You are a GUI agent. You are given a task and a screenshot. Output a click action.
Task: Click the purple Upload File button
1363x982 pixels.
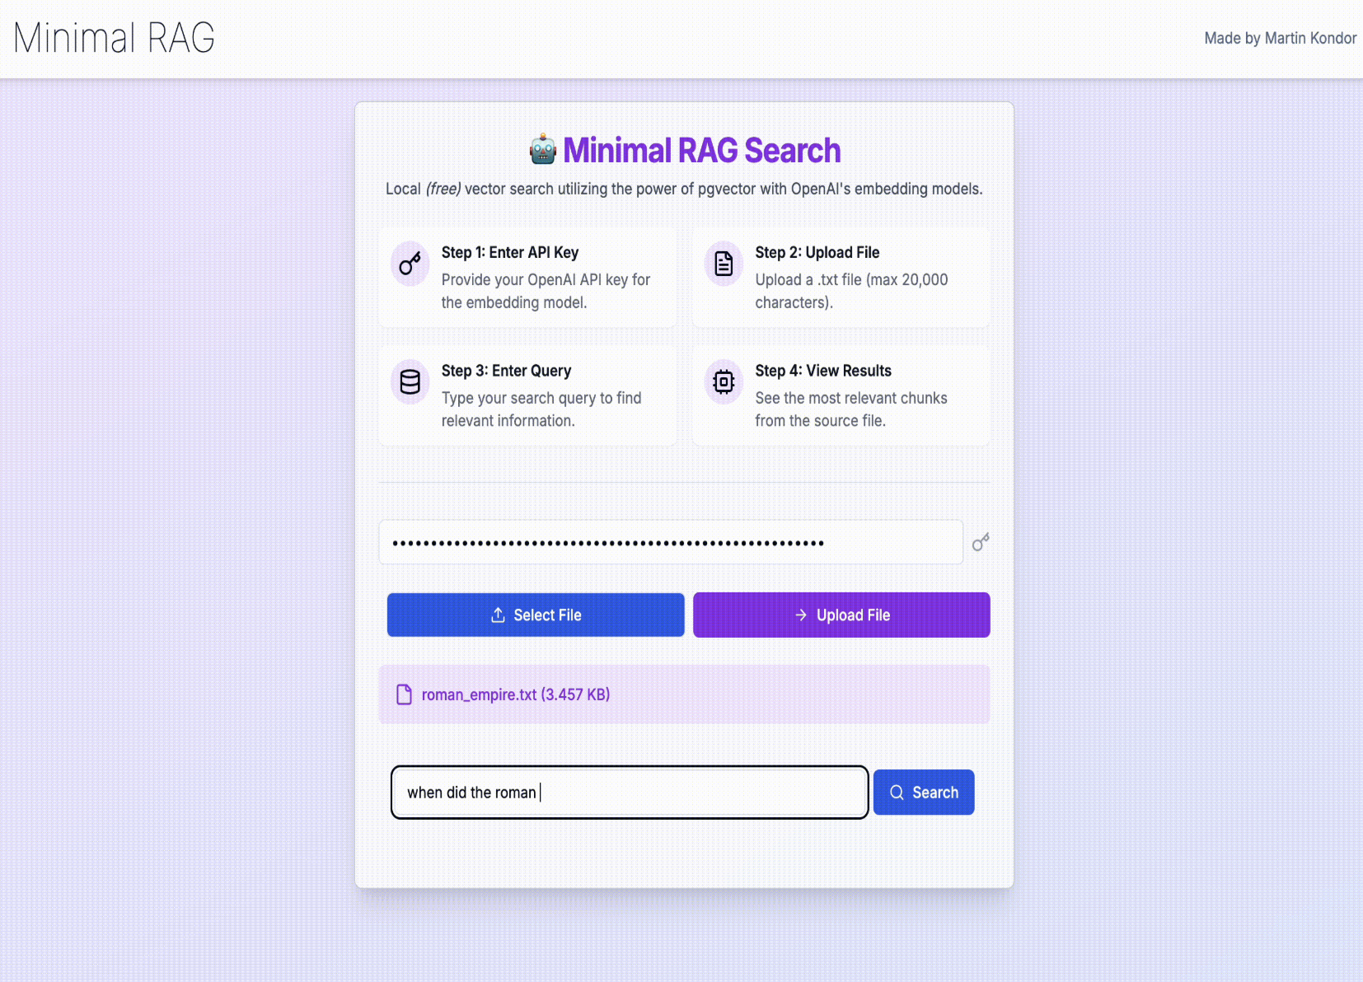point(841,615)
